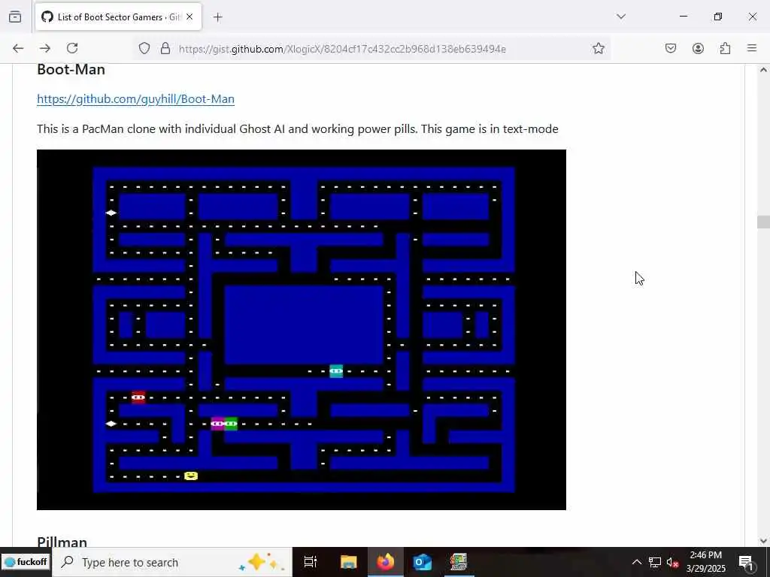This screenshot has width=770, height=577.
Task: Go back to previous page
Action: (18, 48)
